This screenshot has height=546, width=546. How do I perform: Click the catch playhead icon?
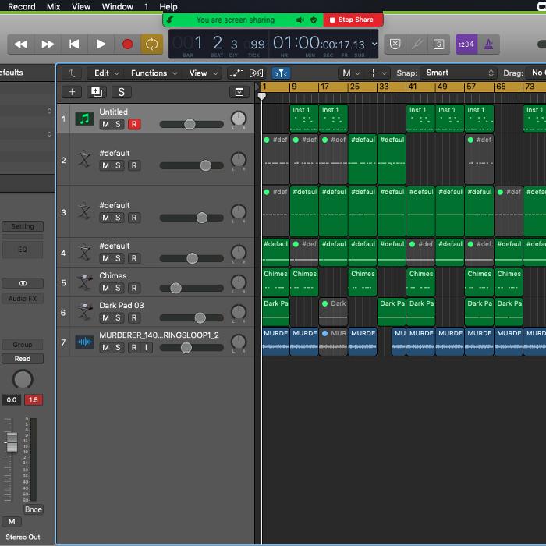click(281, 73)
